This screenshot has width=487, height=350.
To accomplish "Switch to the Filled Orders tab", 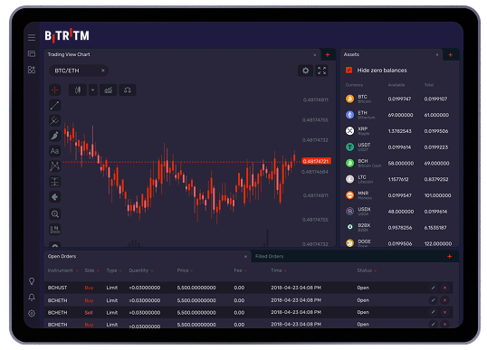I will (x=269, y=256).
